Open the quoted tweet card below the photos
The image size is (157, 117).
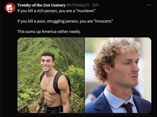(x=84, y=116)
